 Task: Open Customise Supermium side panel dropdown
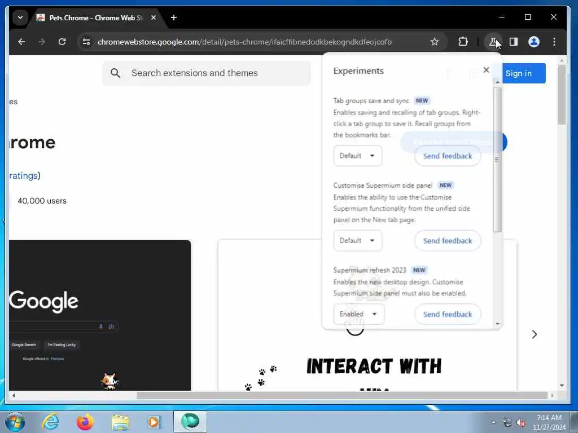(x=357, y=240)
